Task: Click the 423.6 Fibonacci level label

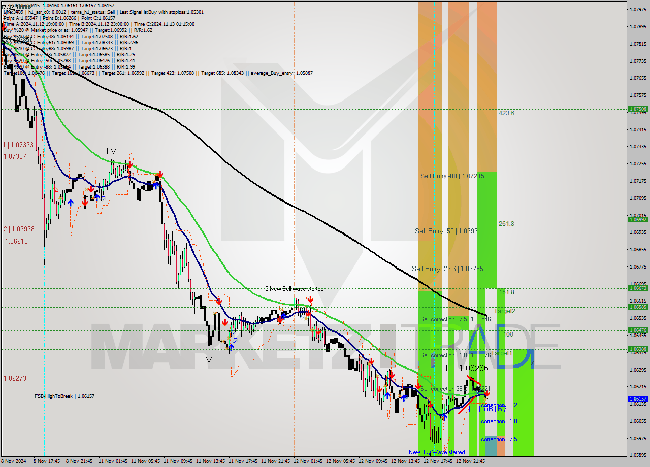Action: 506,113
